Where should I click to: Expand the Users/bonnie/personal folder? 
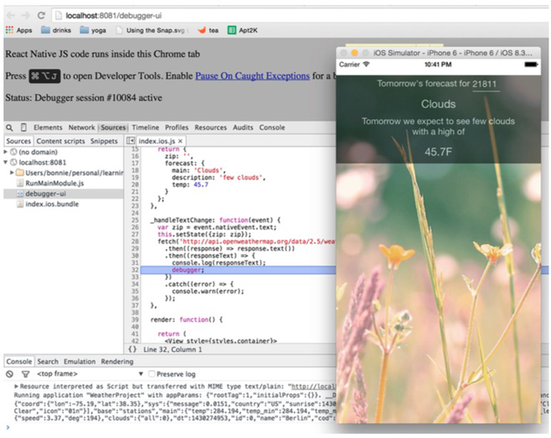pyautogui.click(x=13, y=172)
